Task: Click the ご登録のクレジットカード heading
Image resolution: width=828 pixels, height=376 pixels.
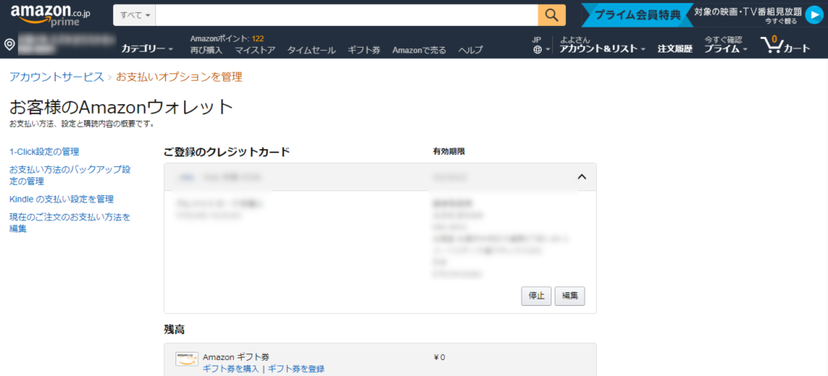Action: click(227, 152)
